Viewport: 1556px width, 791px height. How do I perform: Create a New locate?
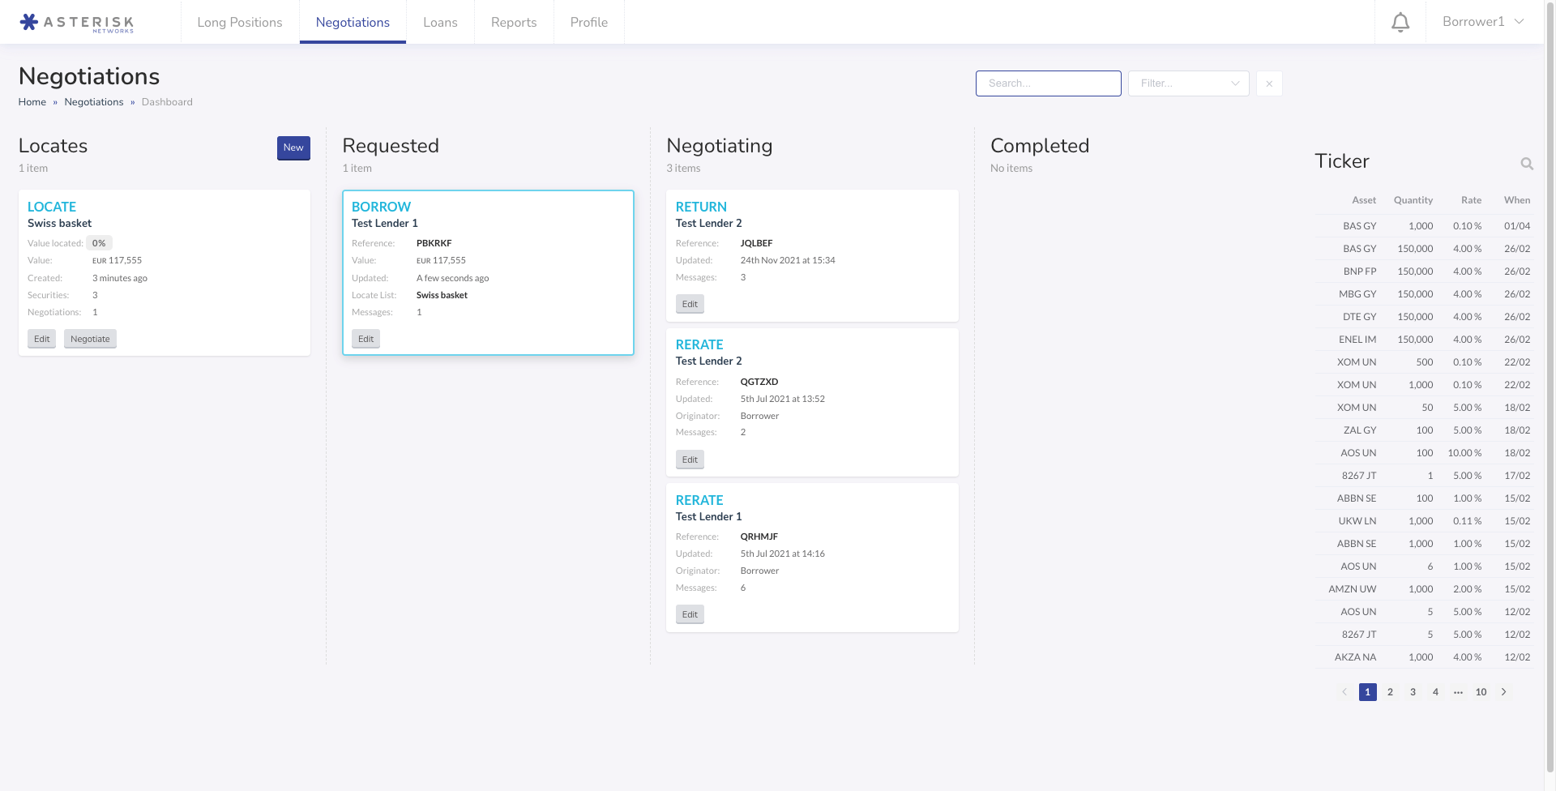coord(293,148)
